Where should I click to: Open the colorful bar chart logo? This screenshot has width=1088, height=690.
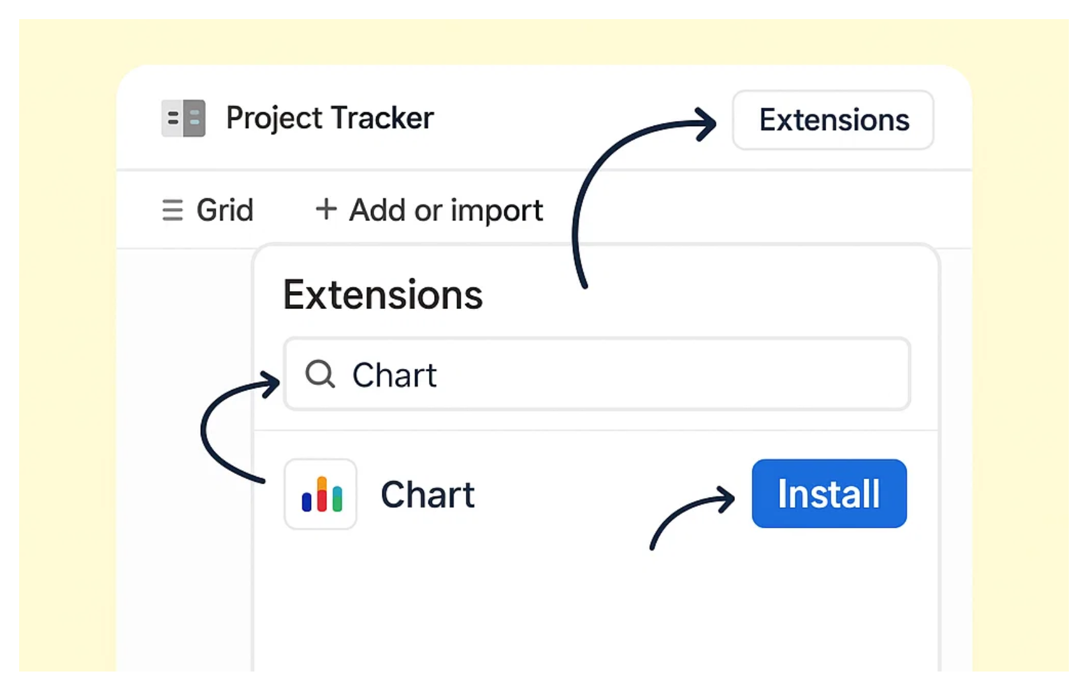pyautogui.click(x=321, y=494)
